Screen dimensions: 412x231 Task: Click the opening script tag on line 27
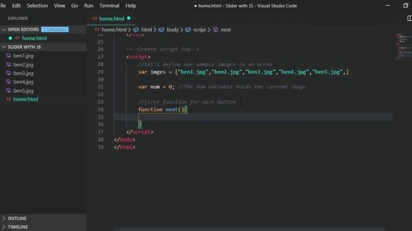[138, 57]
